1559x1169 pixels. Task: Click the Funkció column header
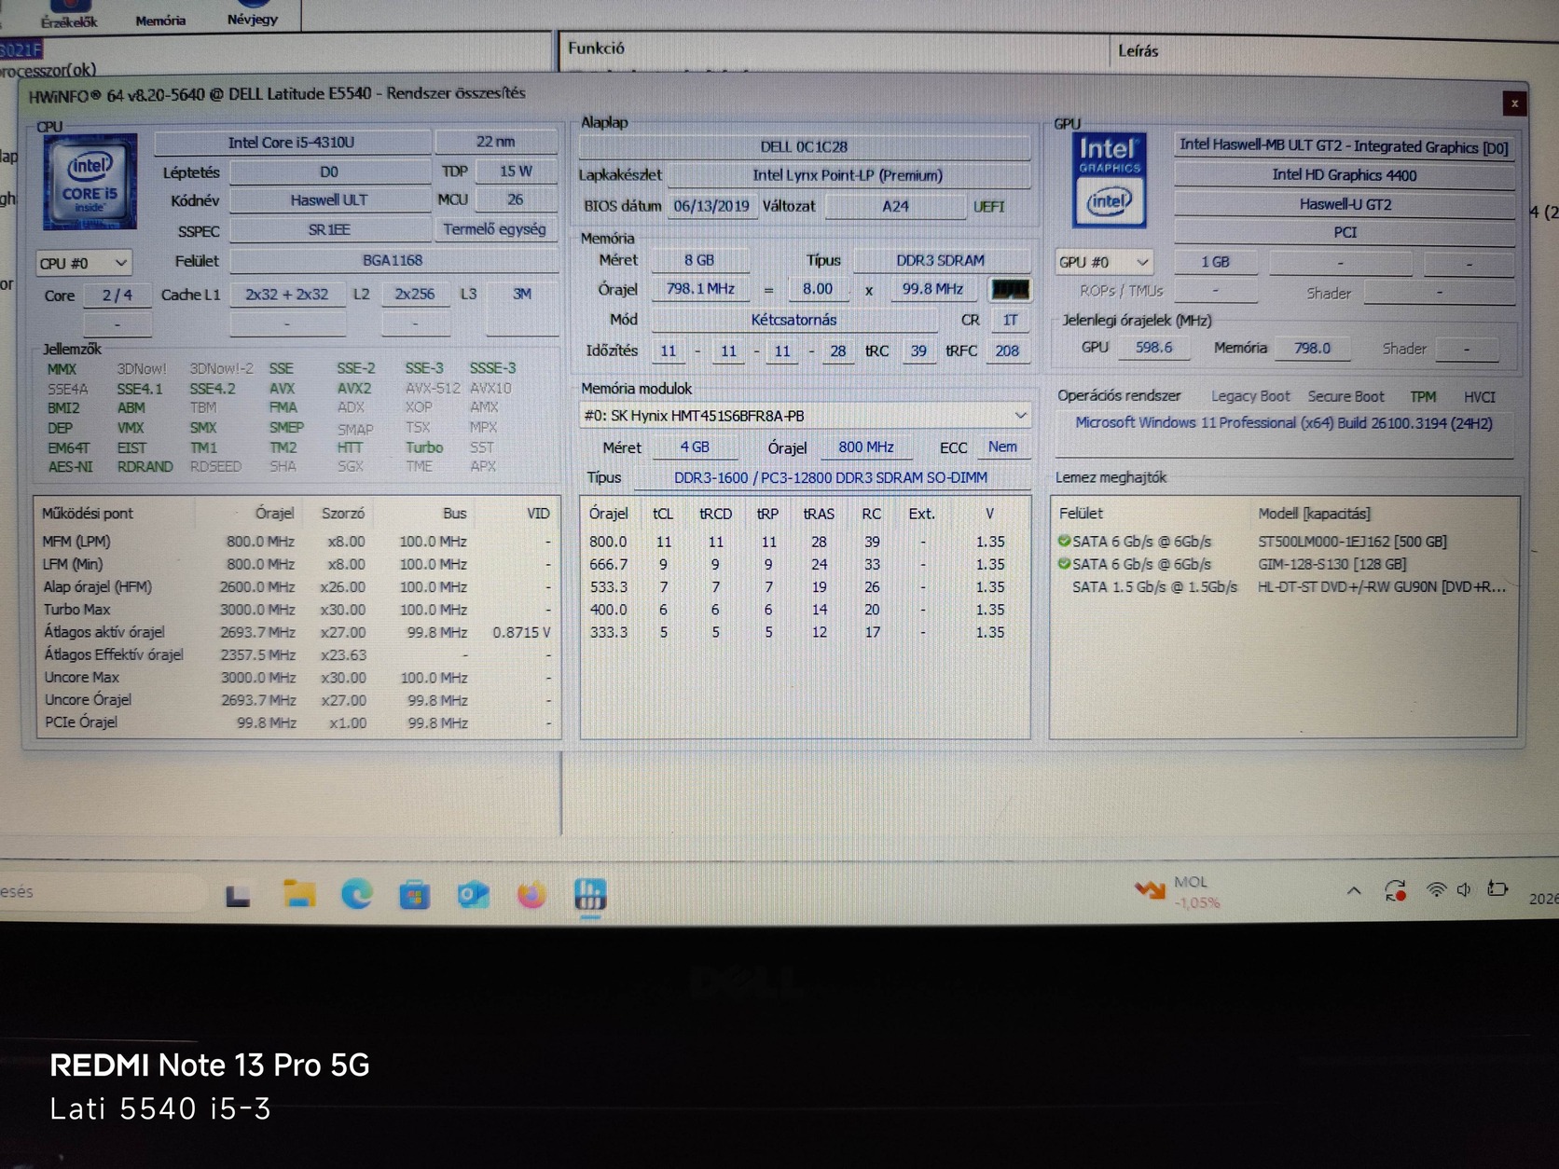click(x=597, y=48)
